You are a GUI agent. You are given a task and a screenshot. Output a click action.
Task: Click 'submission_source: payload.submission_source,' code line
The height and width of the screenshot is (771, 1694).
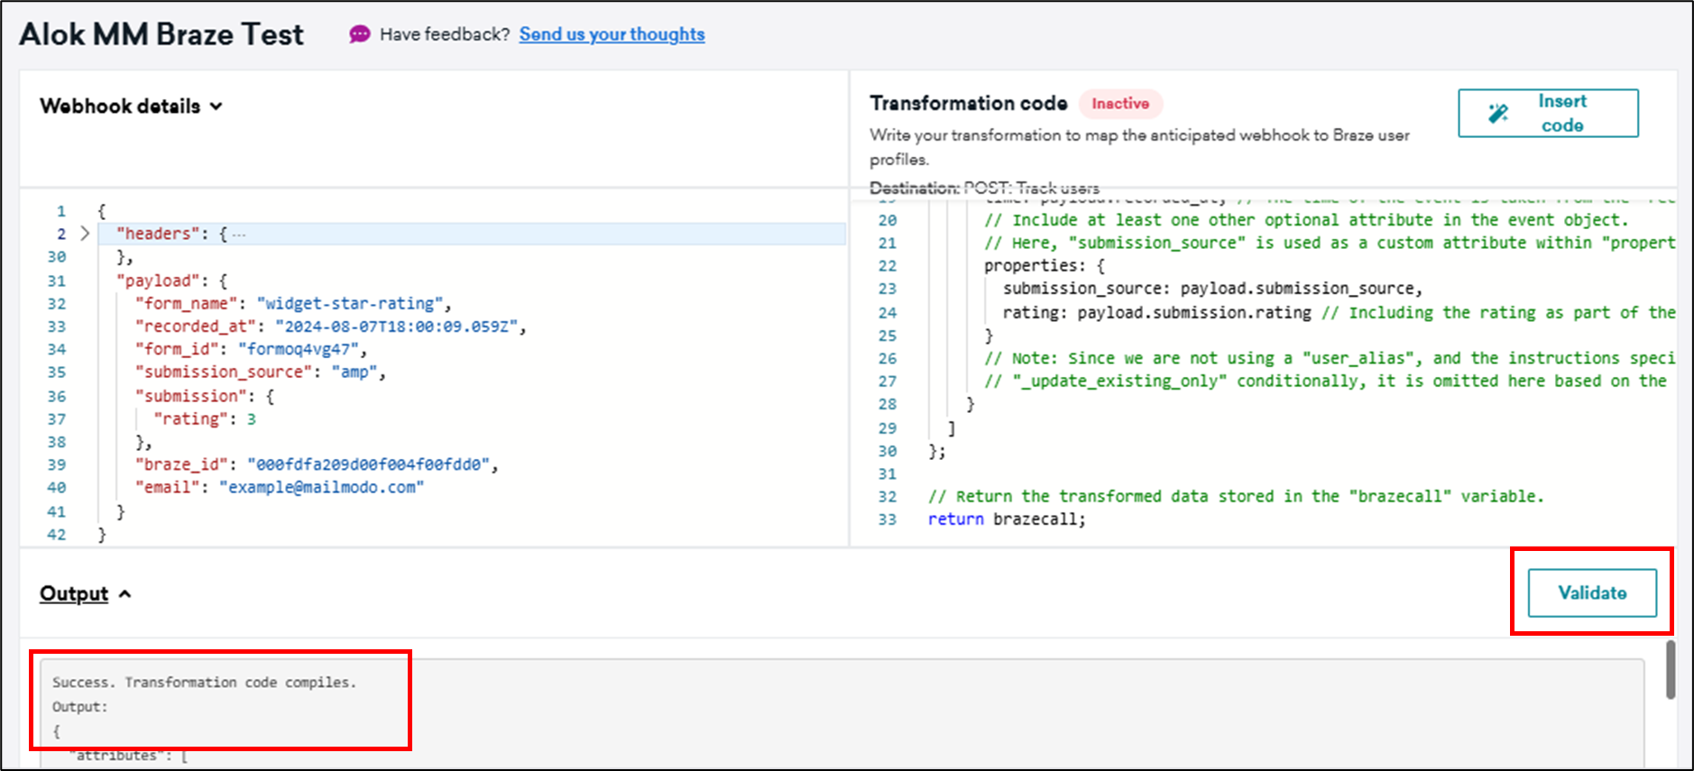click(x=1212, y=289)
